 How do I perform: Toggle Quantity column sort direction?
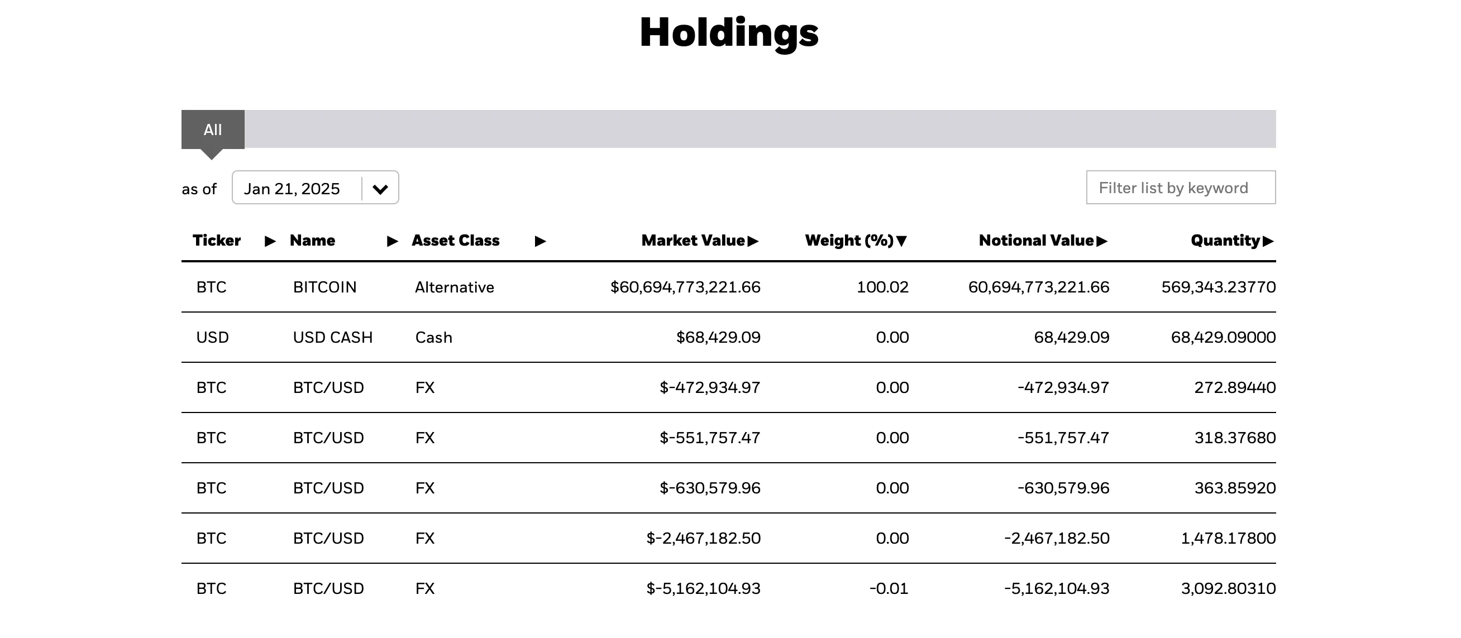point(1269,240)
